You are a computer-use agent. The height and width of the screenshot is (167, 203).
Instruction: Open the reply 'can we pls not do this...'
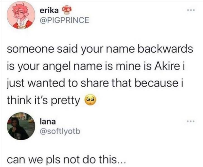[x=66, y=159]
